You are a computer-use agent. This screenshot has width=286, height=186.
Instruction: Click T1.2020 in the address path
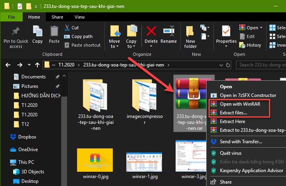tap(66, 65)
